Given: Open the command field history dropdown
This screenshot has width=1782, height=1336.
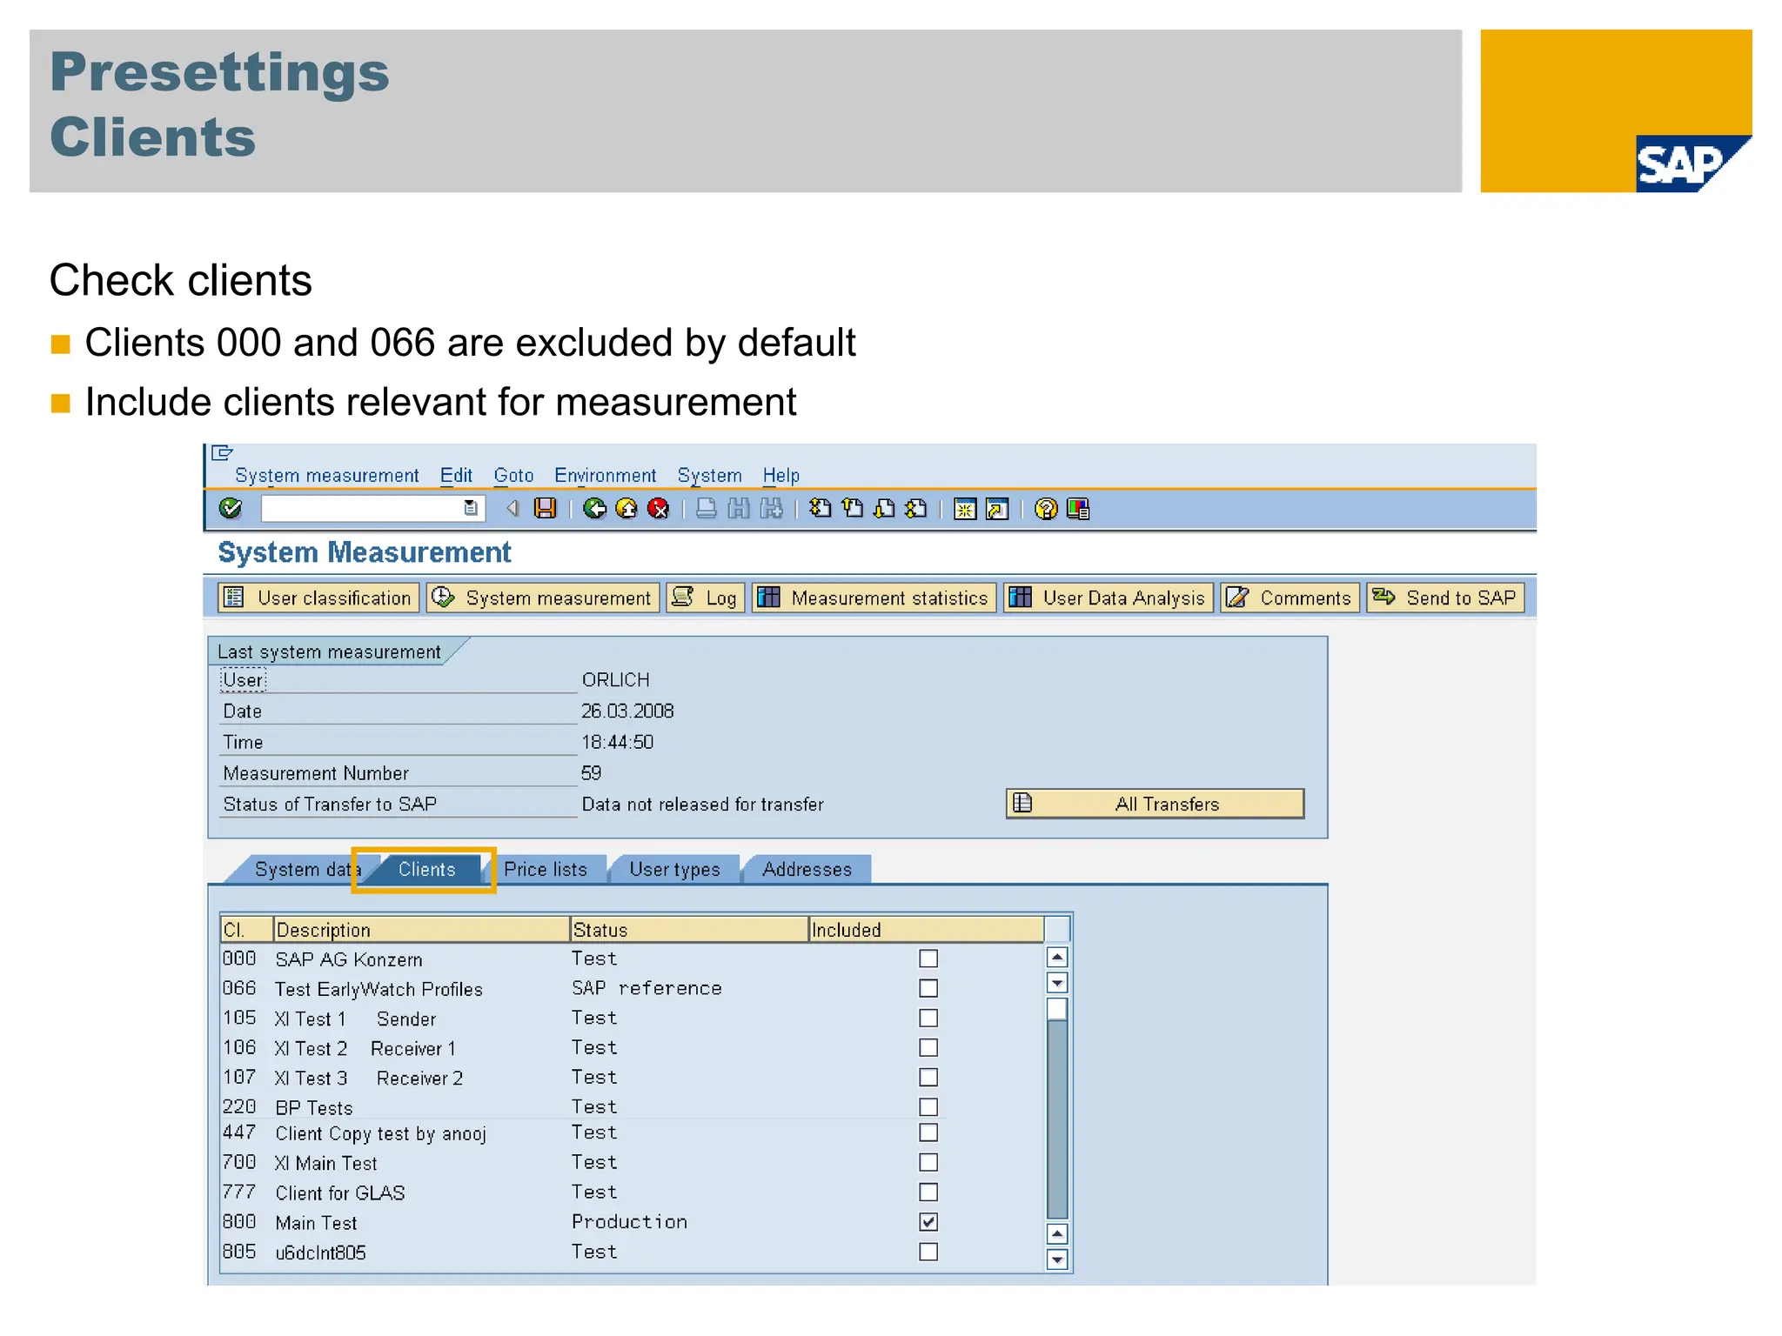Looking at the screenshot, I should click(471, 508).
